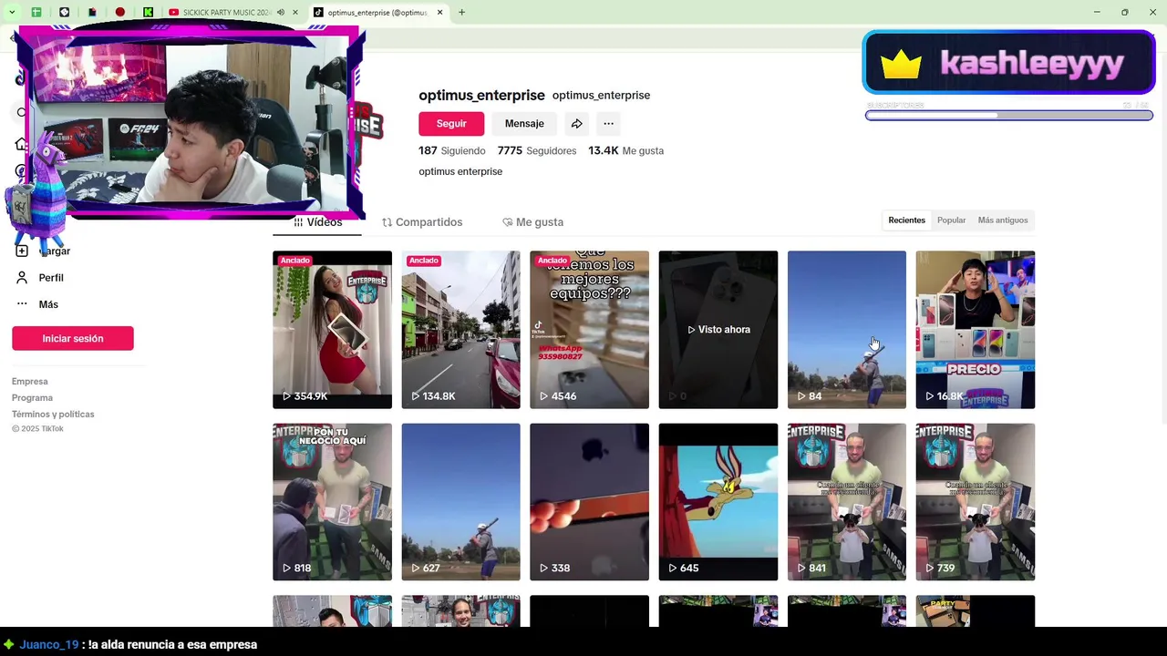Open the Perfil sidebar label
This screenshot has width=1167, height=656.
(51, 278)
